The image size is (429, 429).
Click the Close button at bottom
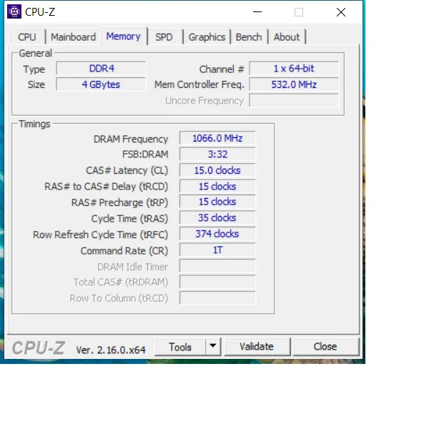click(x=325, y=347)
